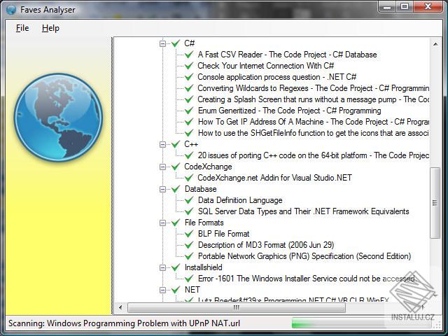The width and height of the screenshot is (448, 336).
Task: Select How to use the SHGetFileInfo entry
Action: [313, 133]
